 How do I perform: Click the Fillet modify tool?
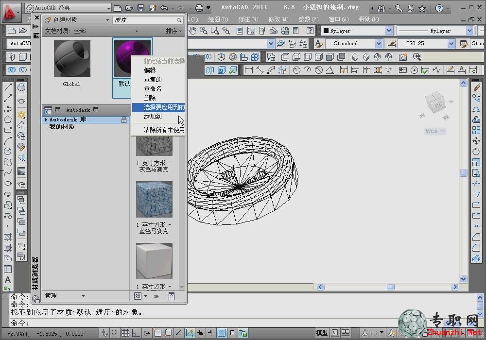tap(476, 247)
